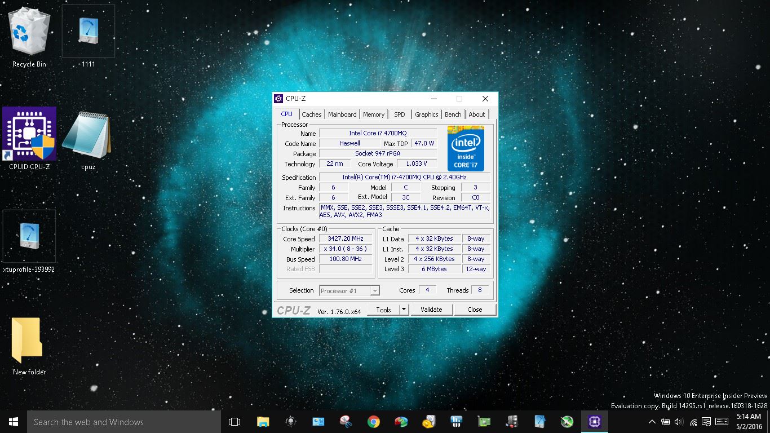This screenshot has height=433, width=770.
Task: Click the Code Name value Haswell
Action: pos(349,144)
